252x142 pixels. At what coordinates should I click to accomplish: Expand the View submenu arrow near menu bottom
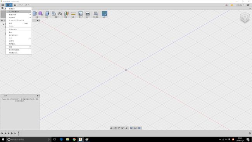(30, 47)
